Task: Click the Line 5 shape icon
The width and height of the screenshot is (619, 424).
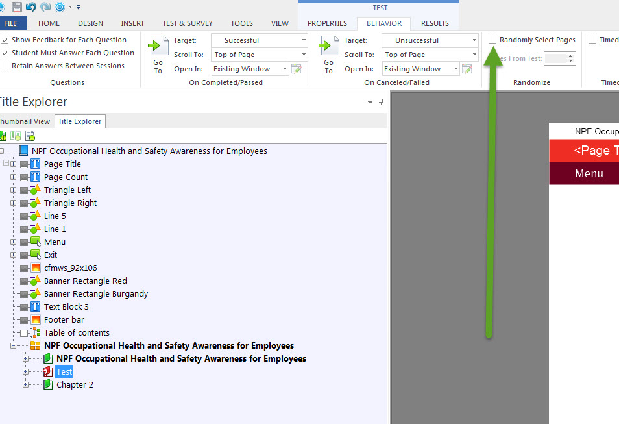Action: [x=36, y=216]
